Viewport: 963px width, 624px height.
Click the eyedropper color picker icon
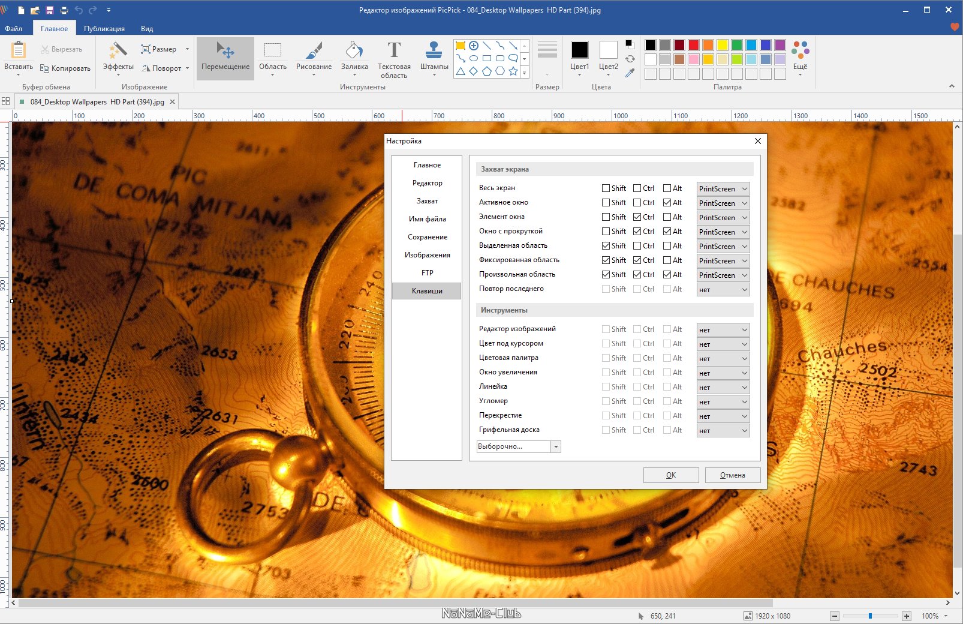pos(630,73)
